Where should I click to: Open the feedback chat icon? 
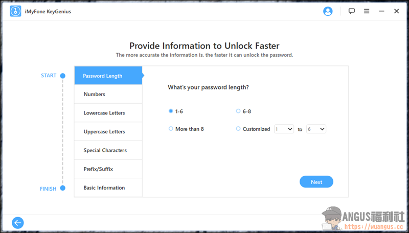(x=352, y=11)
